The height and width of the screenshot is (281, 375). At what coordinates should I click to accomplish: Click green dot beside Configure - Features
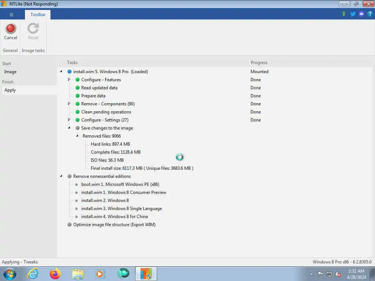[78, 79]
